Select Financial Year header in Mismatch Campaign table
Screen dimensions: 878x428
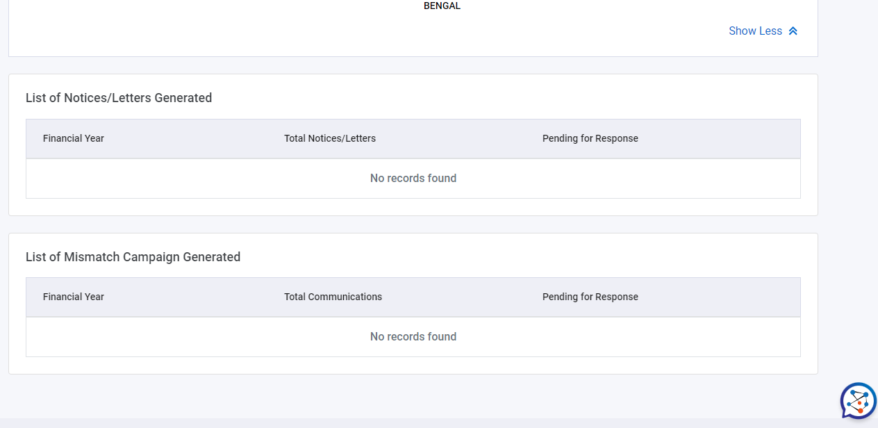(74, 297)
